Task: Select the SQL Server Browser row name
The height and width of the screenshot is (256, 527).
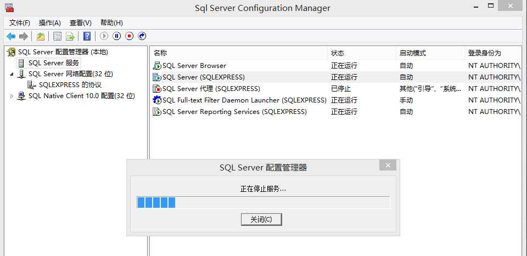Action: point(194,66)
